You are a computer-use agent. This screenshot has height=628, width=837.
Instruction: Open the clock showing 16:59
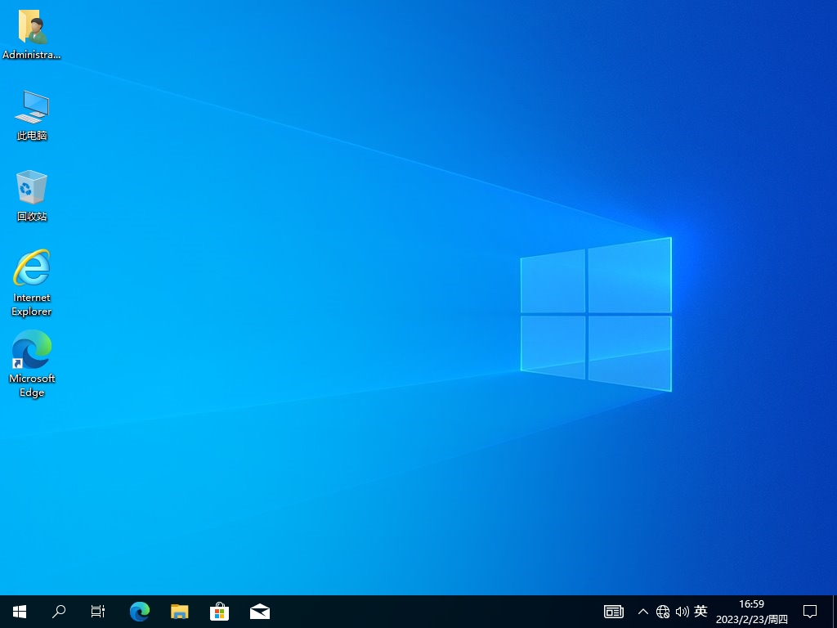751,604
